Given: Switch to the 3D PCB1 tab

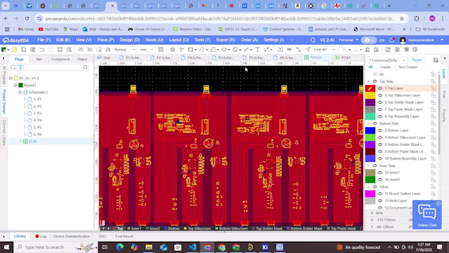Looking at the screenshot, I should pyautogui.click(x=343, y=57).
